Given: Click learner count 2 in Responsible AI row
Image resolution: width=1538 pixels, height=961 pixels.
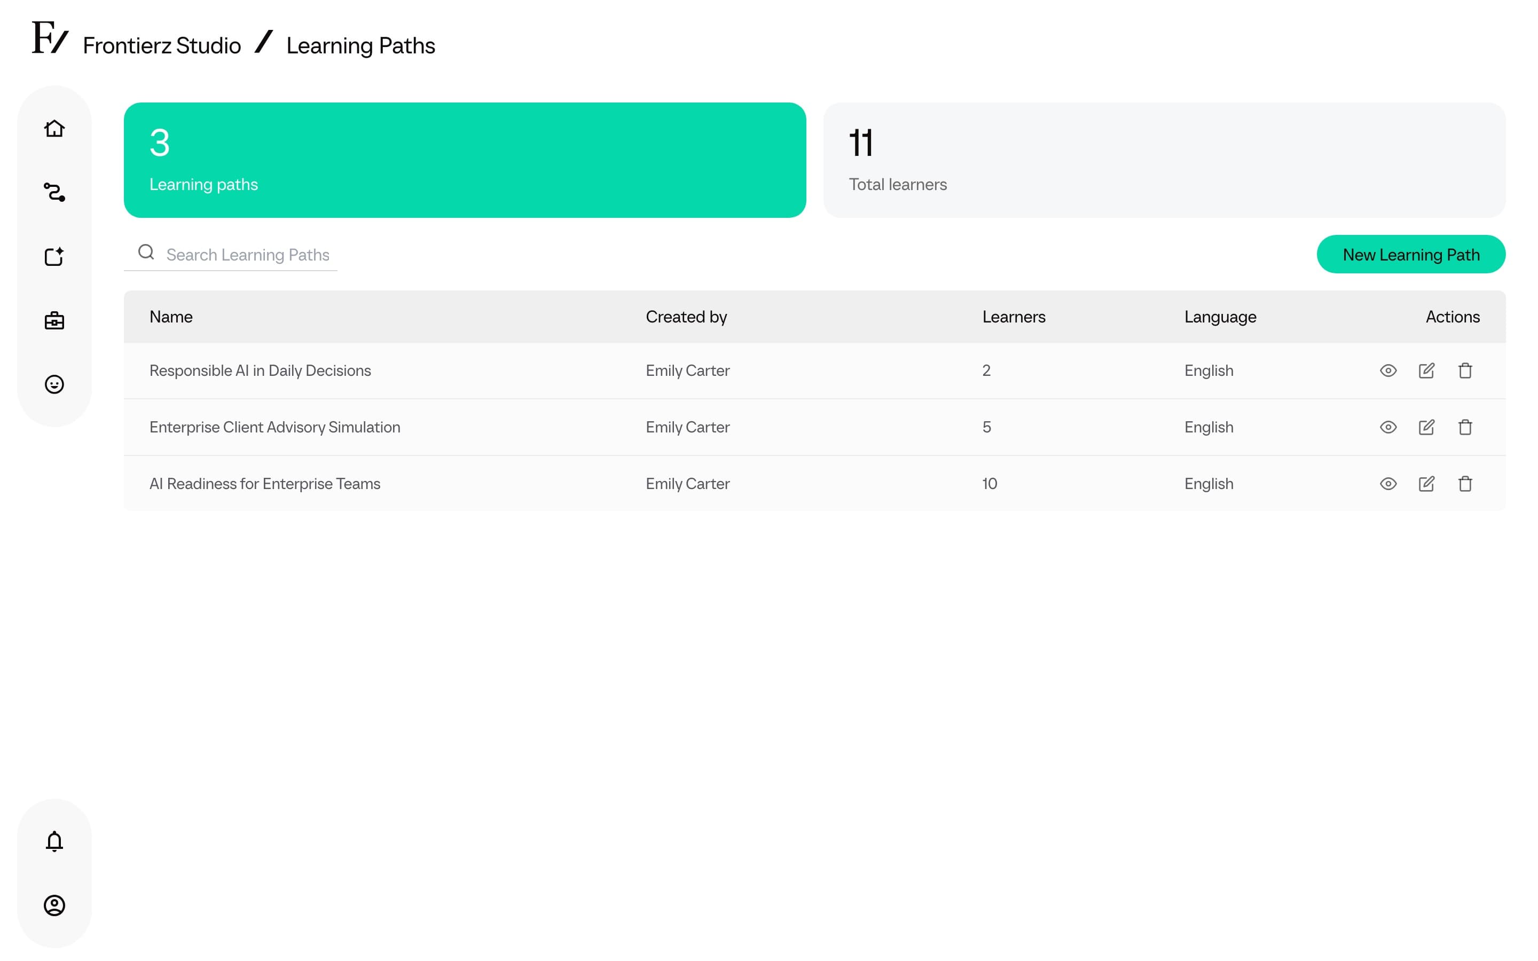Looking at the screenshot, I should point(986,371).
